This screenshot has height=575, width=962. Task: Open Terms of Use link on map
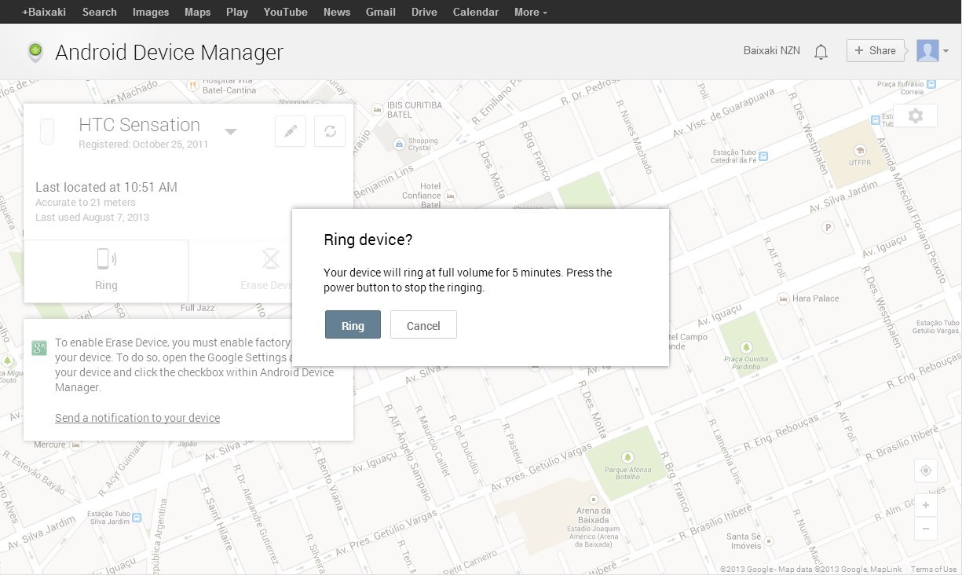pos(934,570)
